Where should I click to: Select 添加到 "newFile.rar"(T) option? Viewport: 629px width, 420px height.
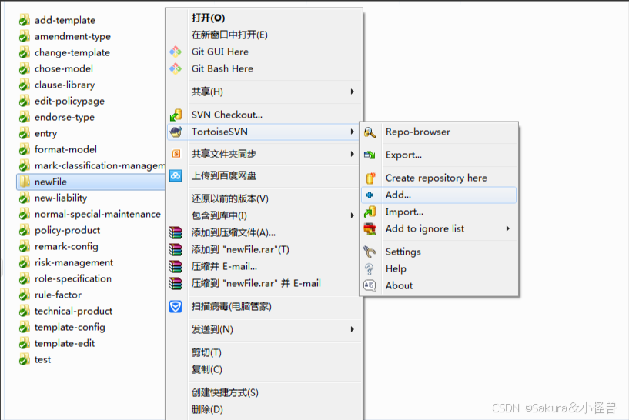240,249
